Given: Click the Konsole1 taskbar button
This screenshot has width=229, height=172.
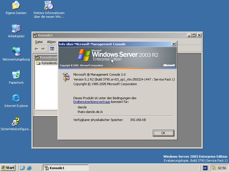Looking at the screenshot, I should [x=66, y=168].
